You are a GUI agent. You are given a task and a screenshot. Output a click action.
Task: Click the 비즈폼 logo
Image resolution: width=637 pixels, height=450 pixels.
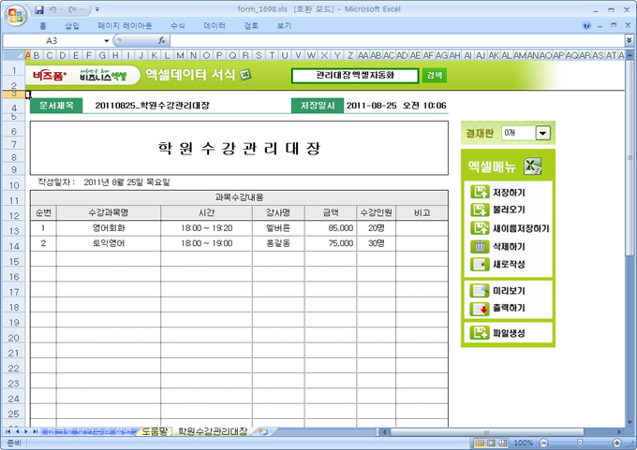(50, 76)
